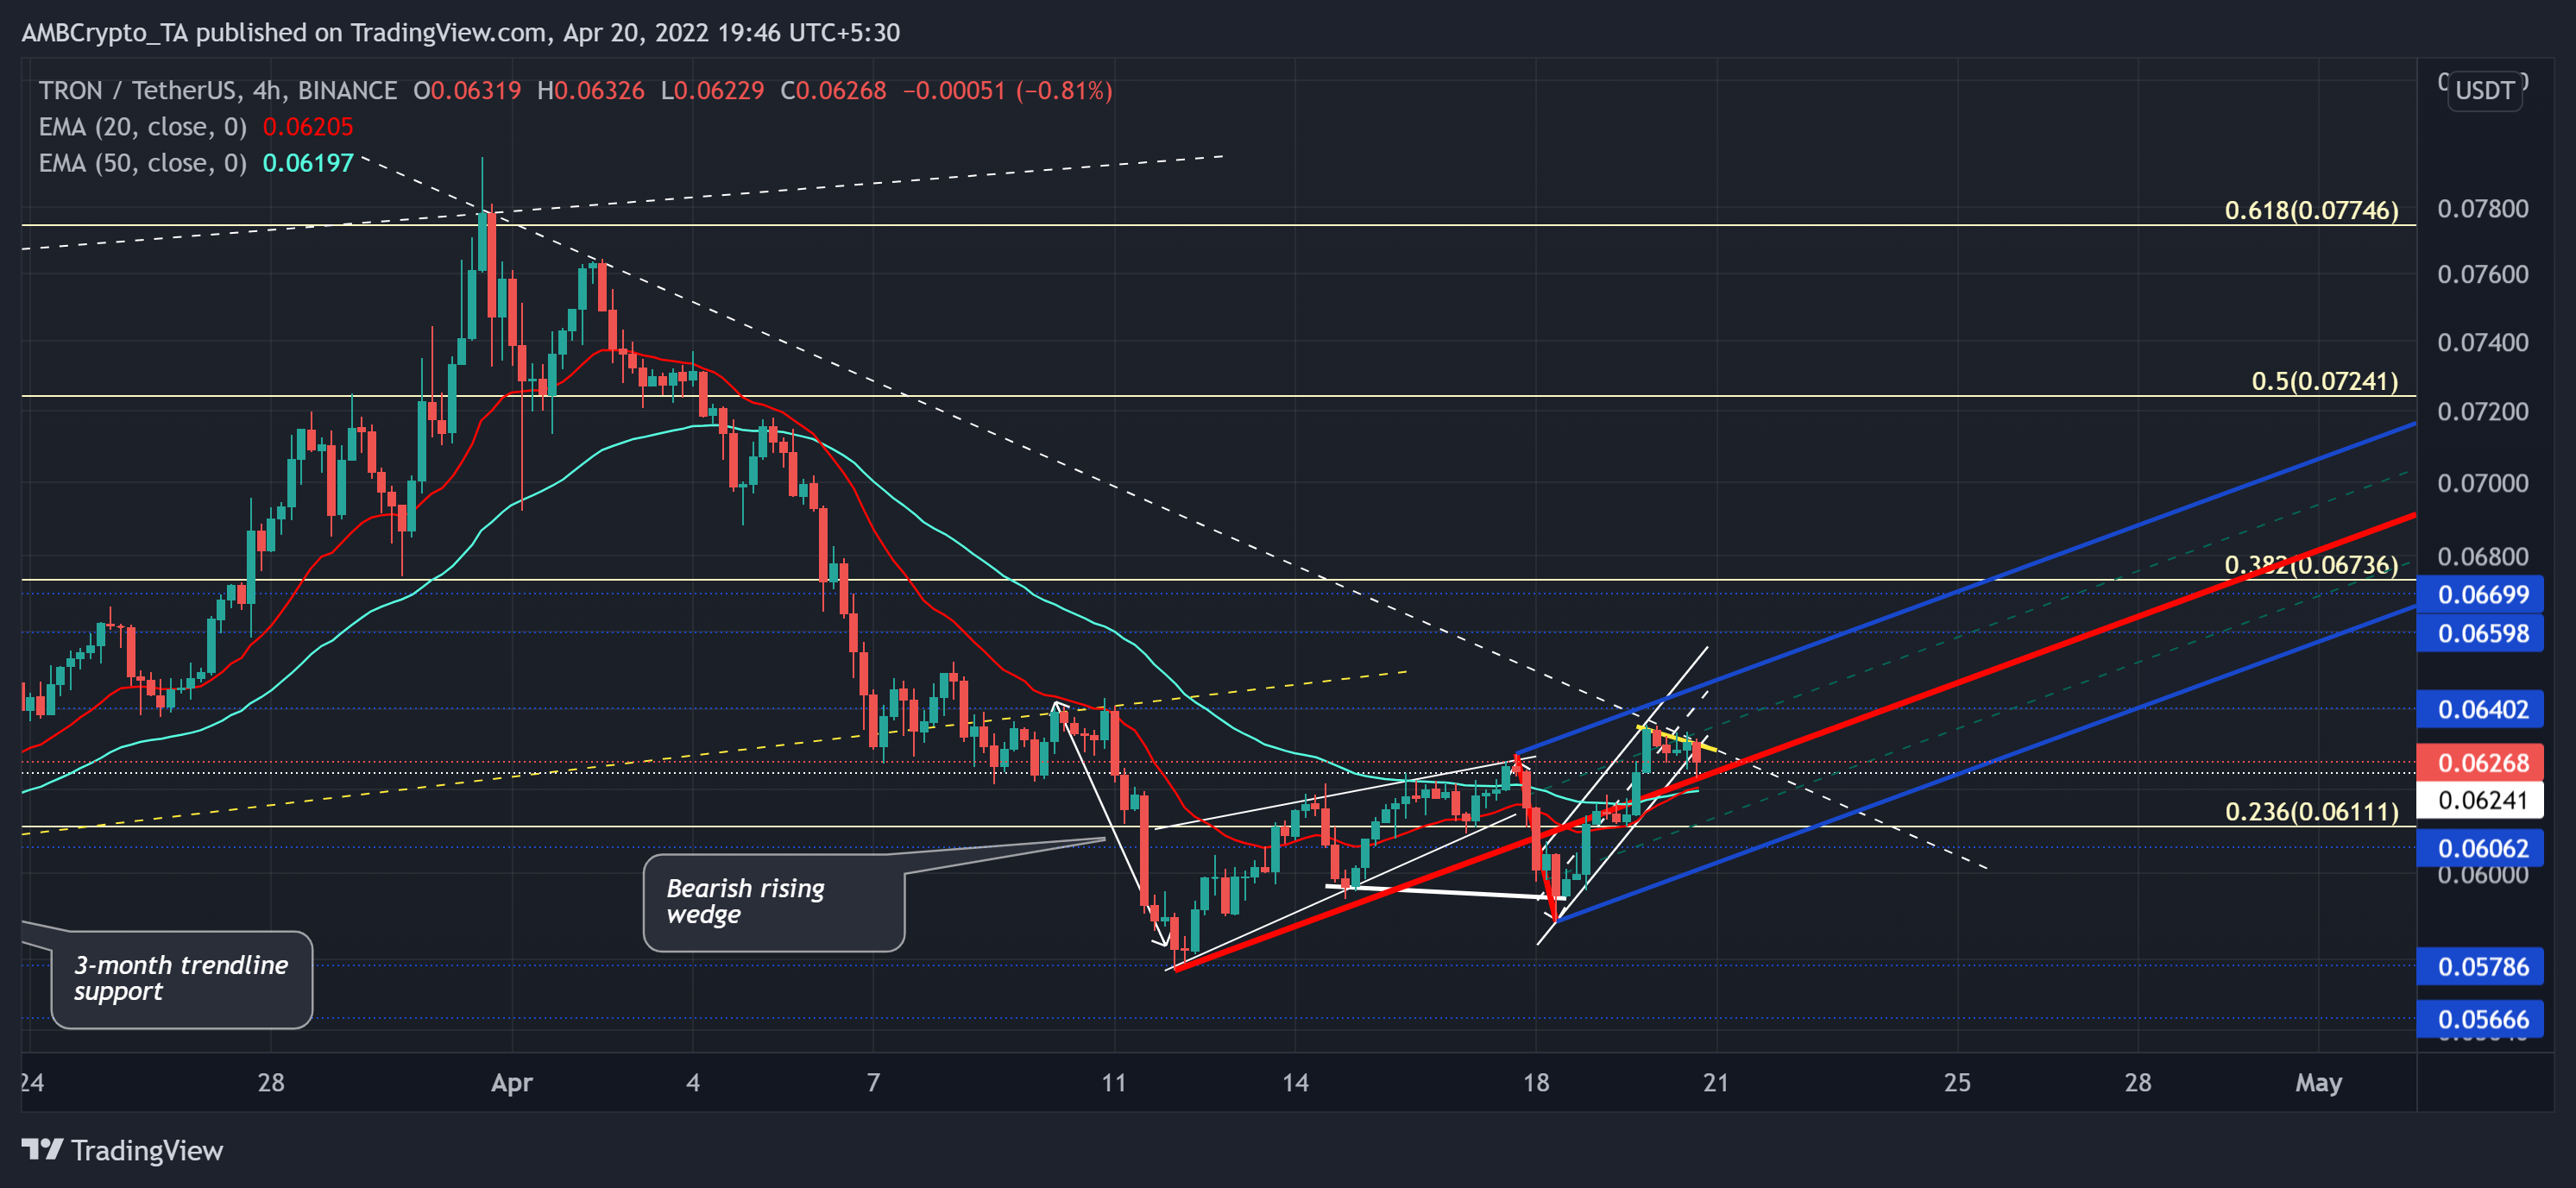
Task: Click the May date on time axis
Action: (2318, 1082)
